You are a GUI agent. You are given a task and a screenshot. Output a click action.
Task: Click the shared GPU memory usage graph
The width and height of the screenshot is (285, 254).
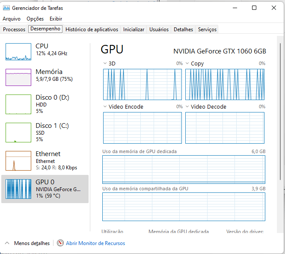[x=184, y=207]
